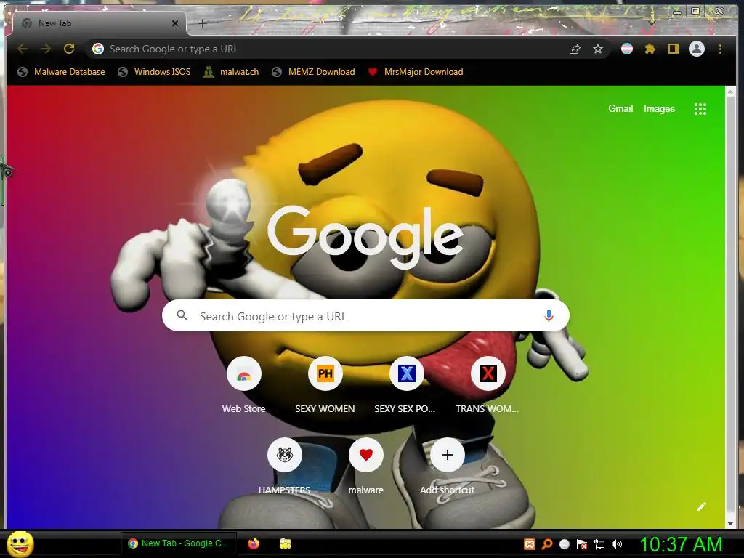Open the Images link

[659, 109]
